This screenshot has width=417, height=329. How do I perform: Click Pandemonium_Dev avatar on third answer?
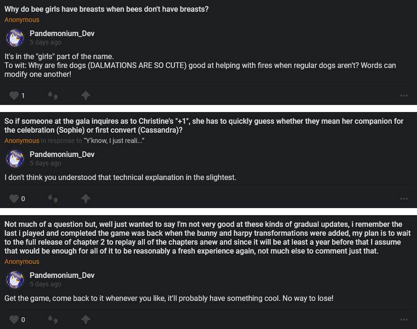(15, 280)
